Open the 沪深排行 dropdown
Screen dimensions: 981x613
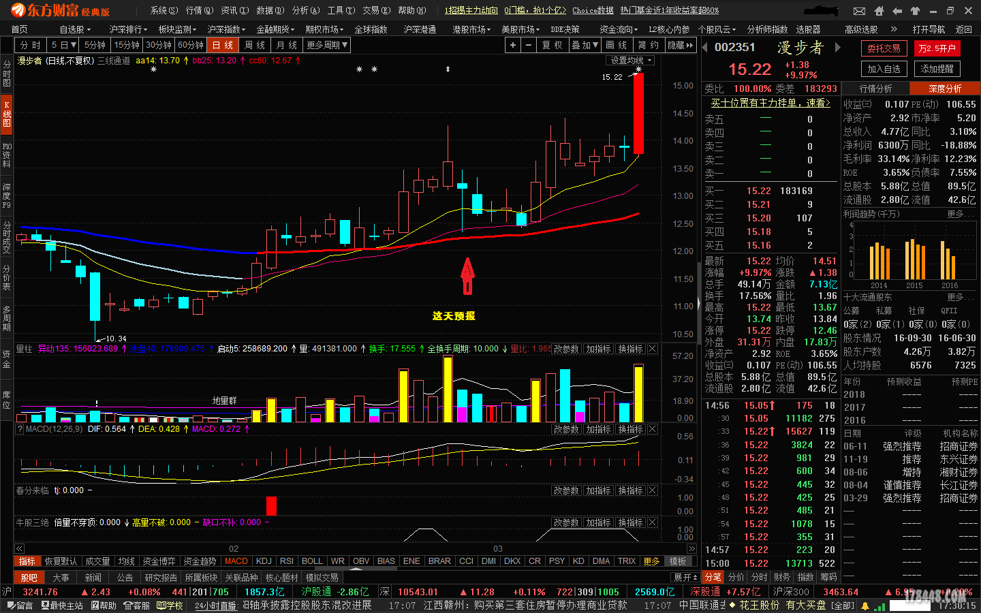click(x=128, y=29)
